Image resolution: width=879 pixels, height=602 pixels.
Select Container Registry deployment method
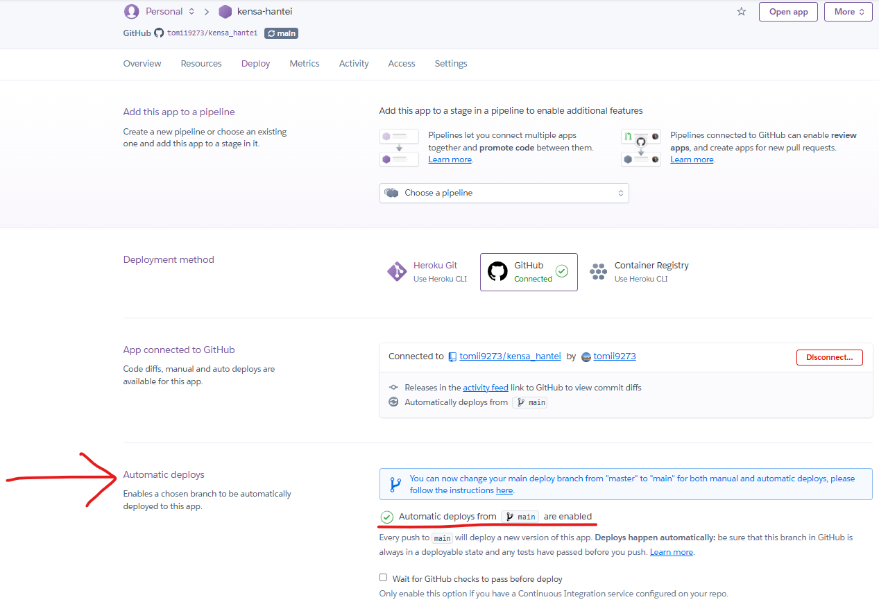639,272
